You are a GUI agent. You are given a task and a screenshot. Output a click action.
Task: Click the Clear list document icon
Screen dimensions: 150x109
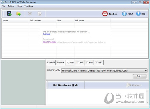(x=39, y=14)
